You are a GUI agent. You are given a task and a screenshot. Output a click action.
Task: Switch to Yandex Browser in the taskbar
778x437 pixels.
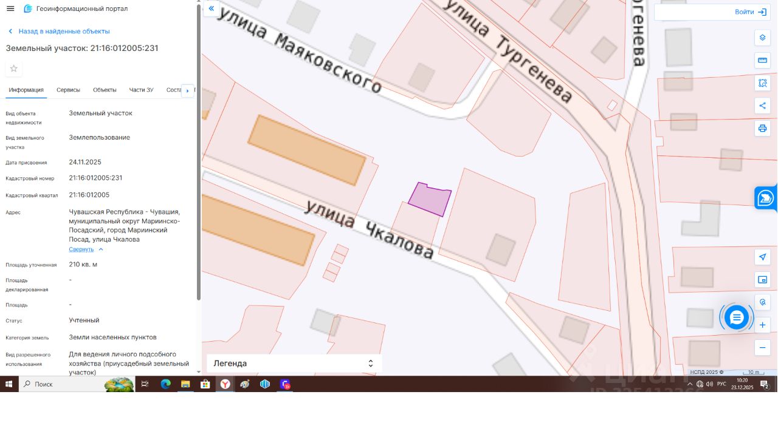click(225, 384)
